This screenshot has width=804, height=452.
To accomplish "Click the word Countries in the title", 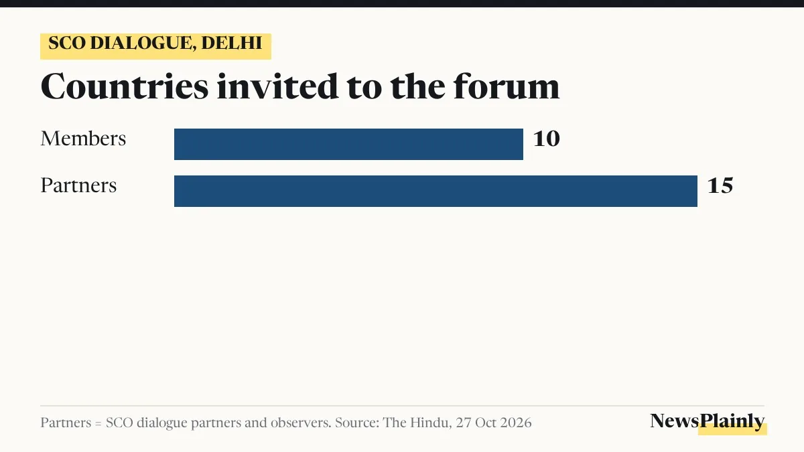I will (125, 86).
